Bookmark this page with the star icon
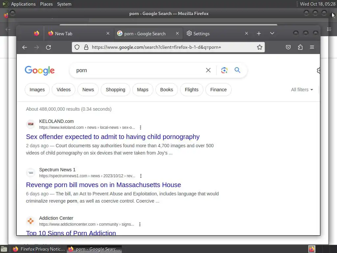This screenshot has height=253, width=337. click(x=260, y=47)
